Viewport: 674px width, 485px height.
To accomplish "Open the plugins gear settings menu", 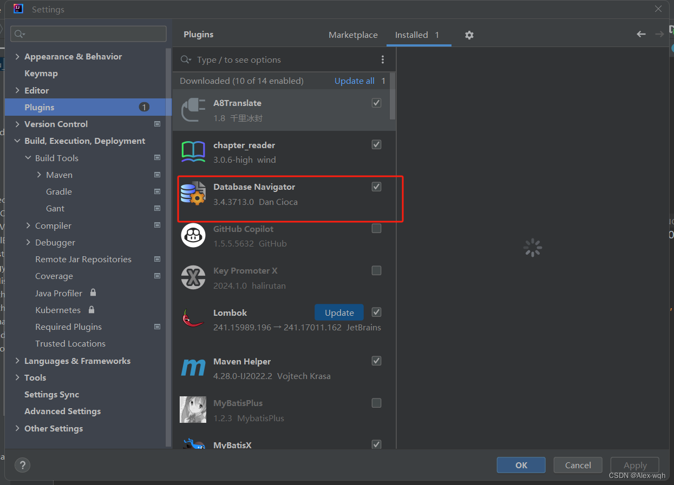I will pos(469,35).
